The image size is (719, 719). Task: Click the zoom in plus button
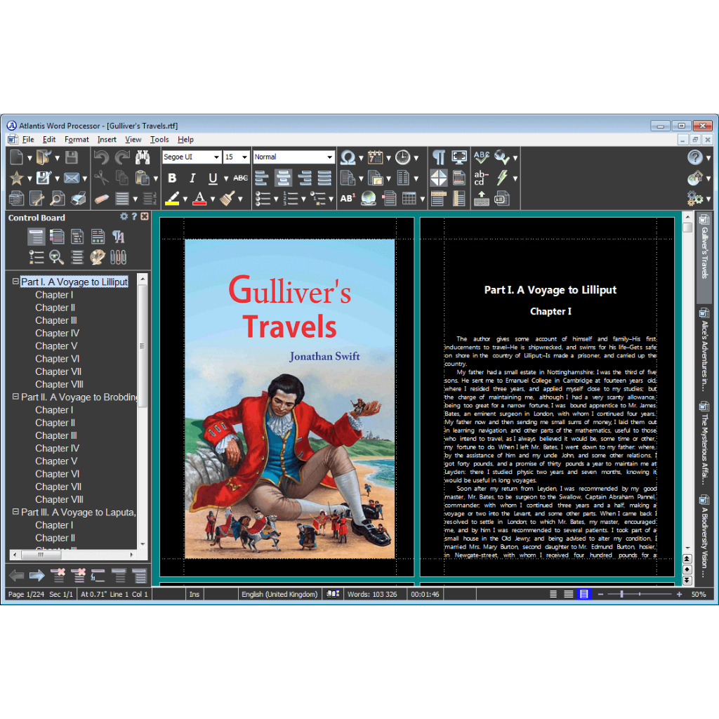[679, 594]
